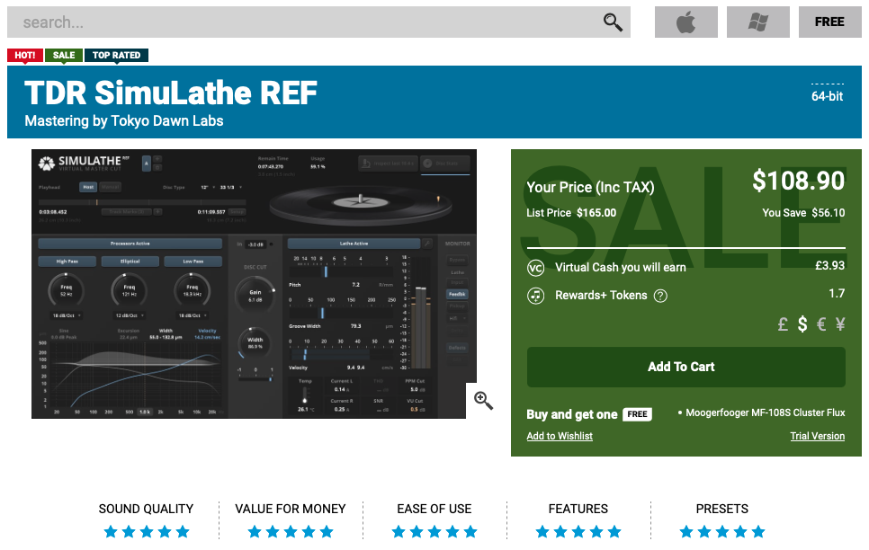Click Mastering by Tokyo Dawn Labs subtitle

pyautogui.click(x=124, y=120)
